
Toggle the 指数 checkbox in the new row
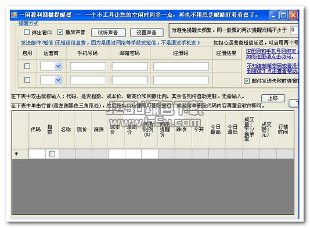[x=52, y=154]
